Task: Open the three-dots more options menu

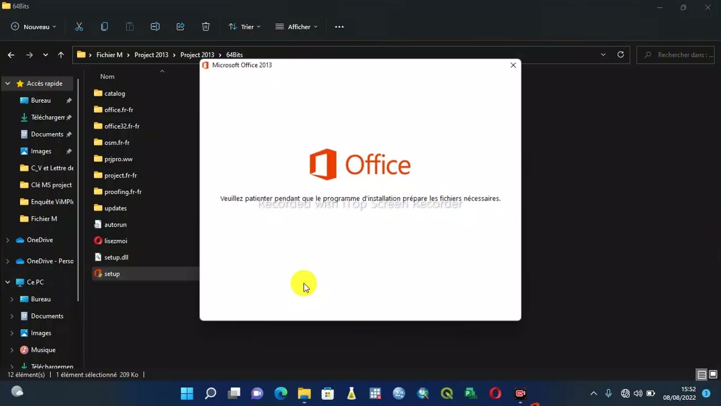Action: click(339, 27)
